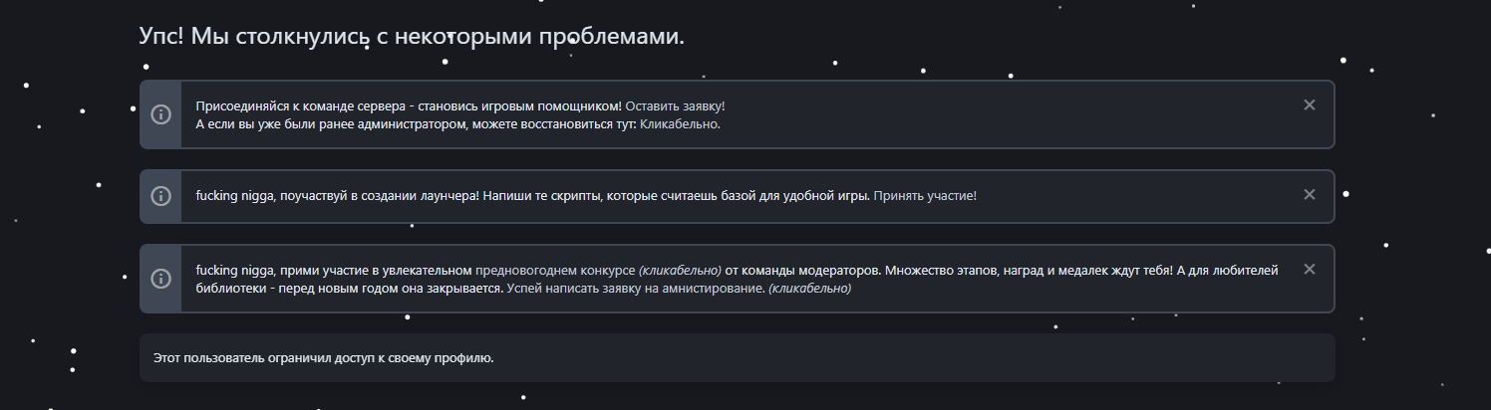Viewport: 1491px width, 410px height.
Task: Follow the "Кликабельно." admin restore link
Action: coord(679,124)
